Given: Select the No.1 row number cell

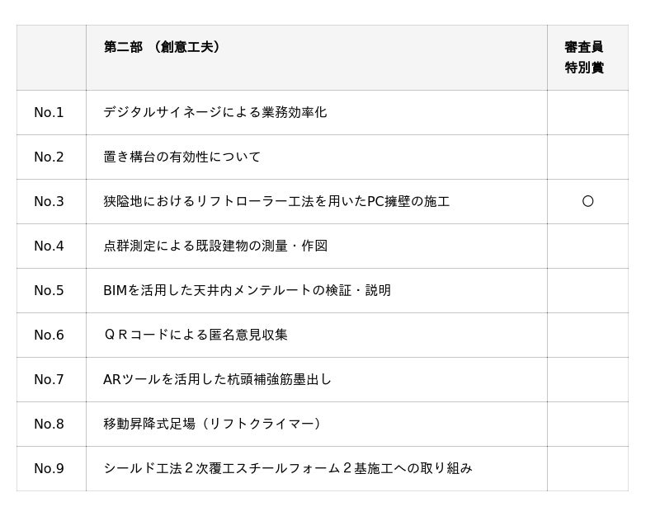Looking at the screenshot, I should 49,112.
